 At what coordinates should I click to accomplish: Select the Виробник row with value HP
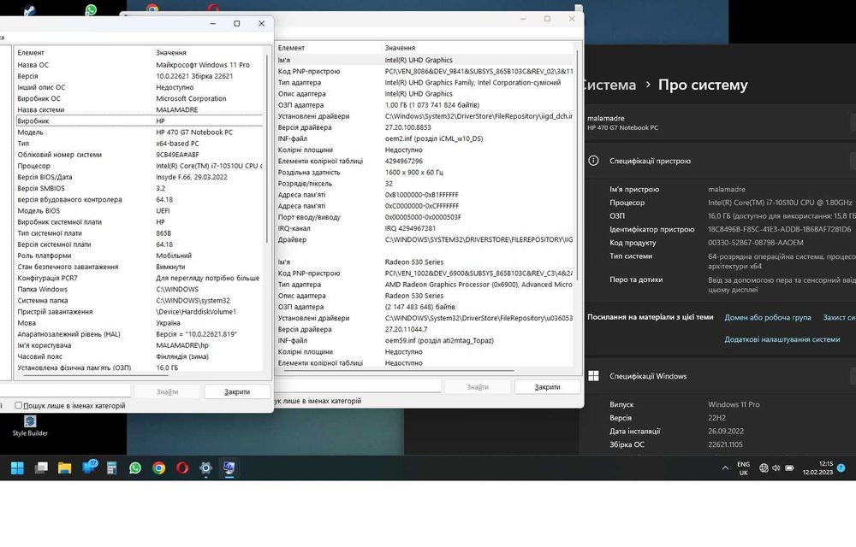coord(140,121)
